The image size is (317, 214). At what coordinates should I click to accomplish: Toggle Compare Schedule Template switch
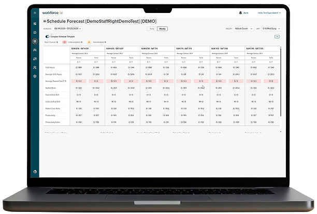(47, 37)
